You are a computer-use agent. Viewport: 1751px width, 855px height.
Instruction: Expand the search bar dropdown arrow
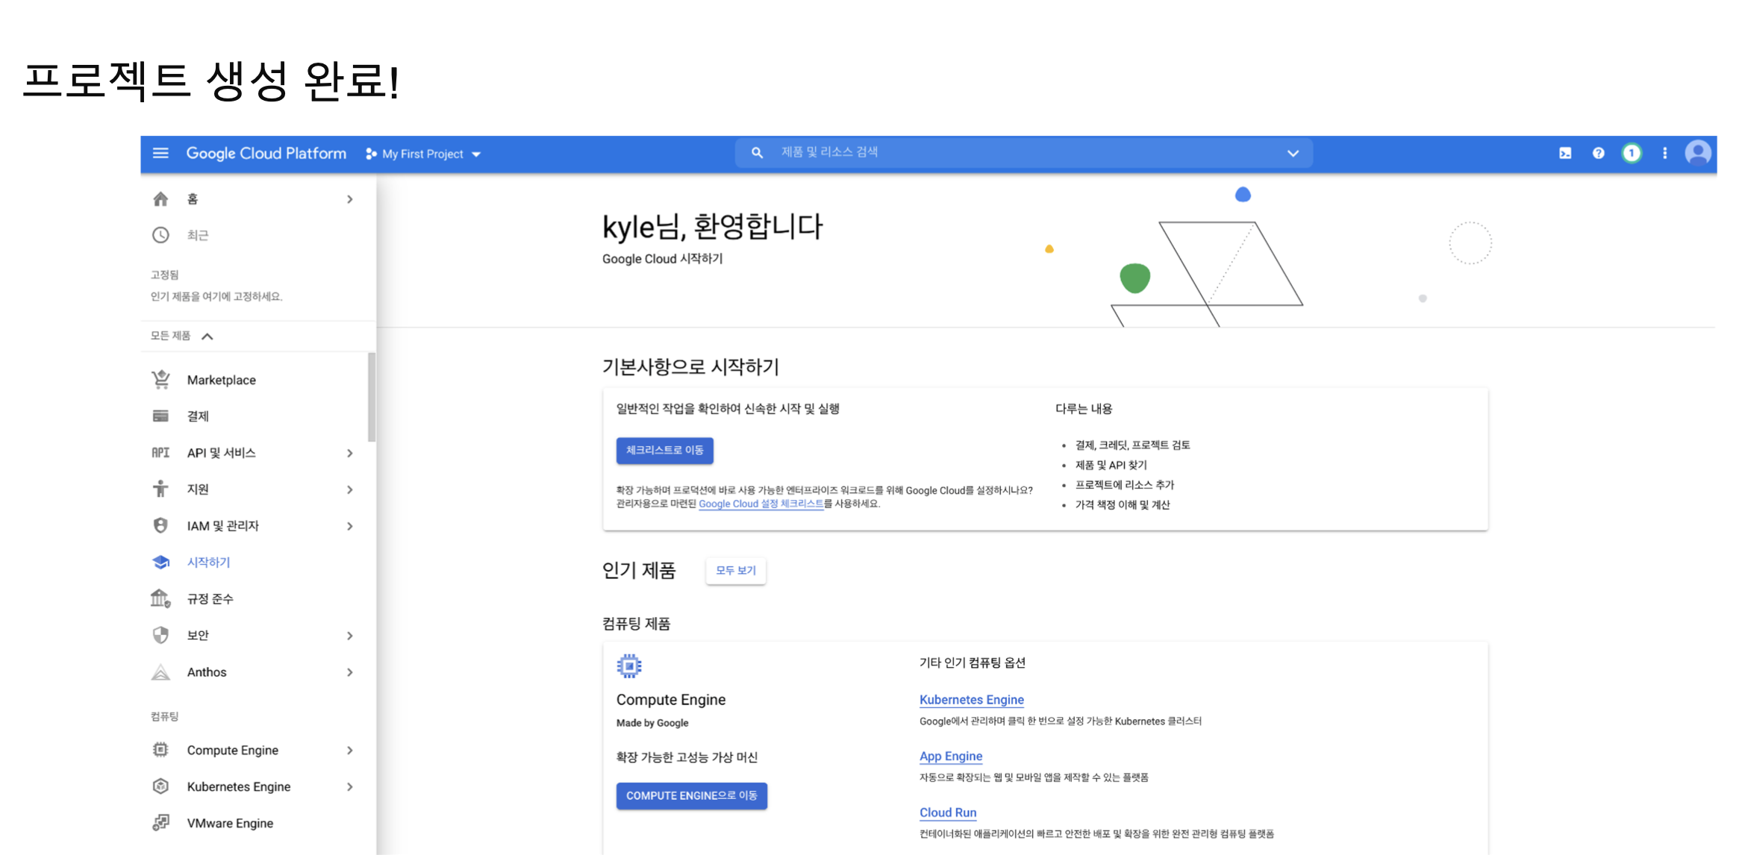click(x=1293, y=153)
